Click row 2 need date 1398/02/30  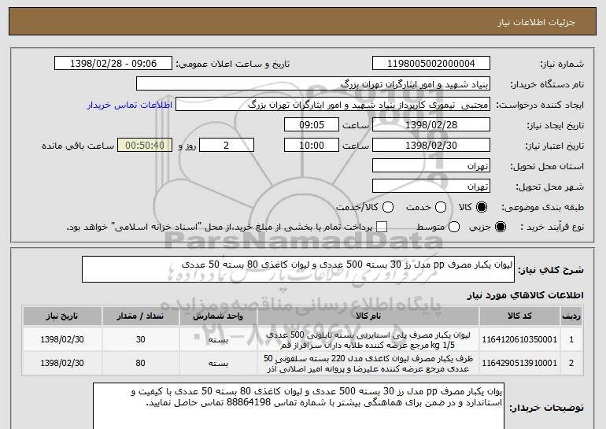[62, 363]
